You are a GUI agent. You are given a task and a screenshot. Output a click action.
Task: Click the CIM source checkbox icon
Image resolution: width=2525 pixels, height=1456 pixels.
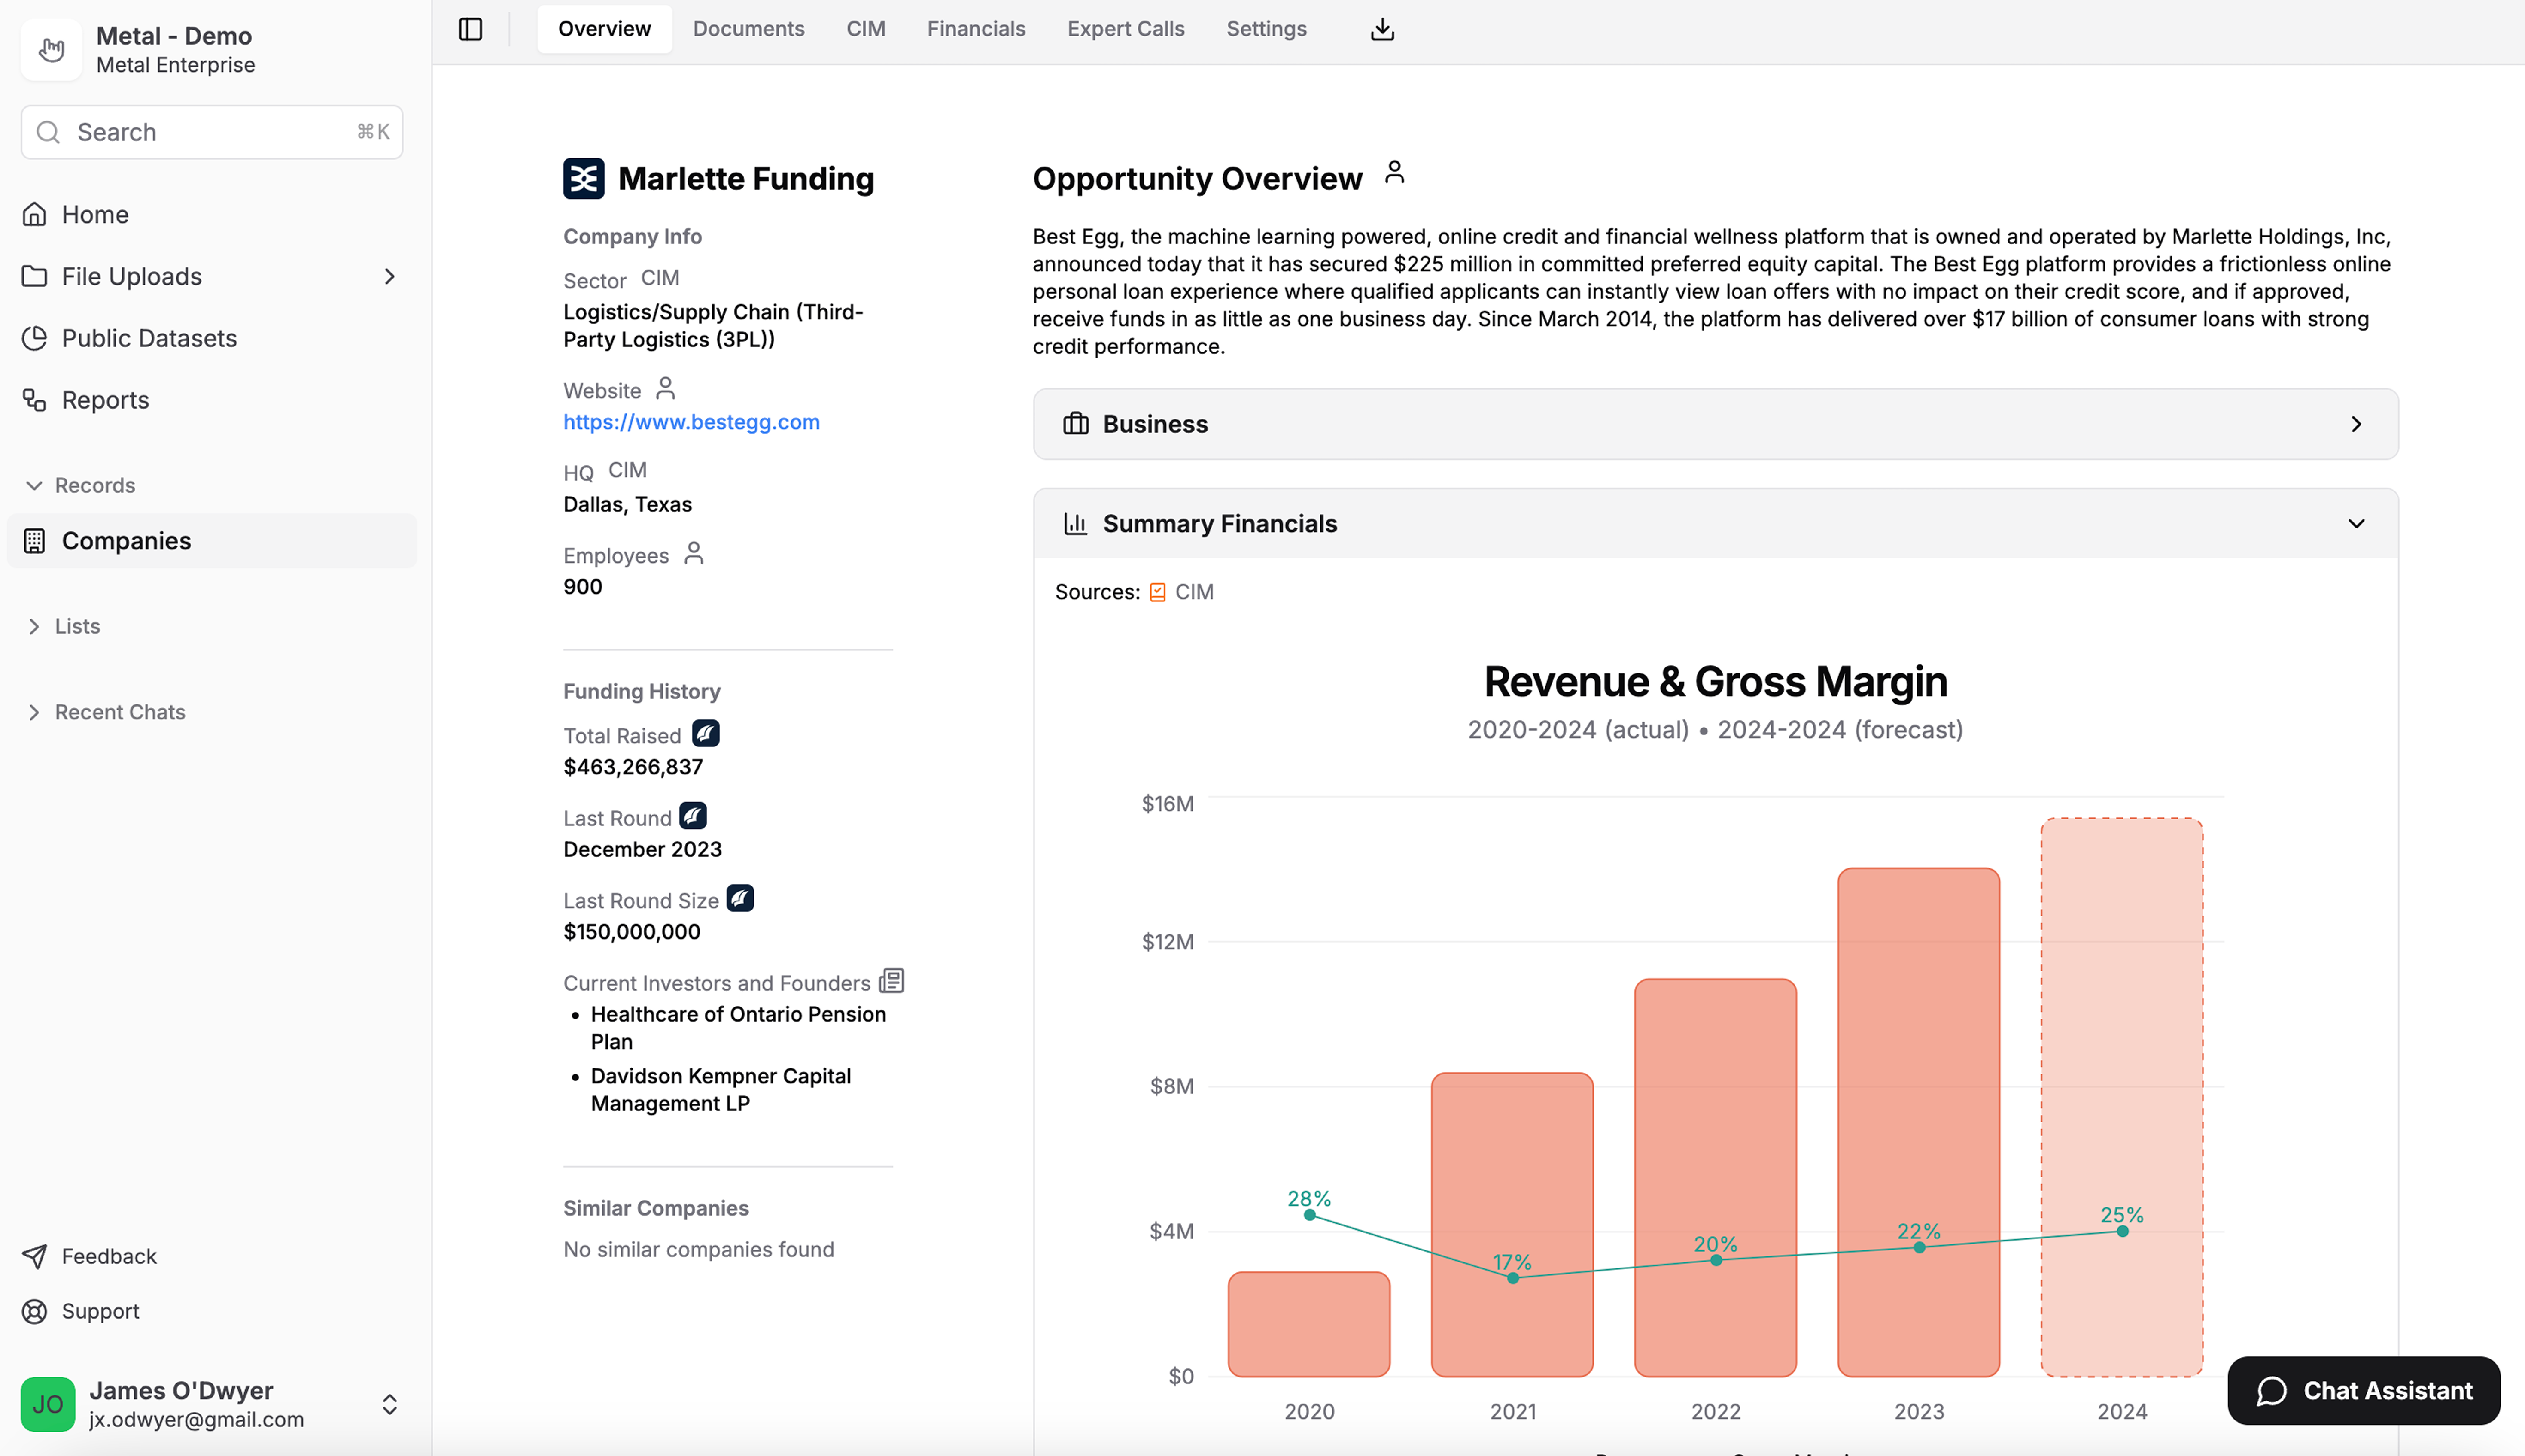click(1157, 592)
